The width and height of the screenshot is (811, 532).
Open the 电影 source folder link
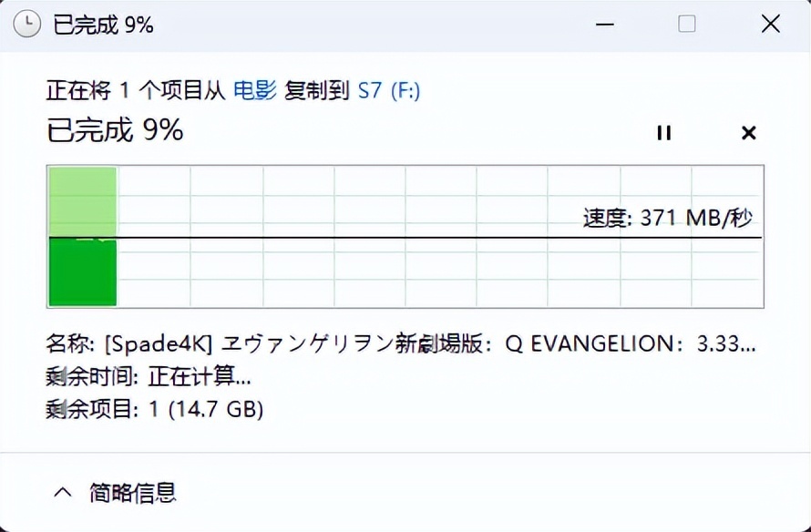[255, 90]
